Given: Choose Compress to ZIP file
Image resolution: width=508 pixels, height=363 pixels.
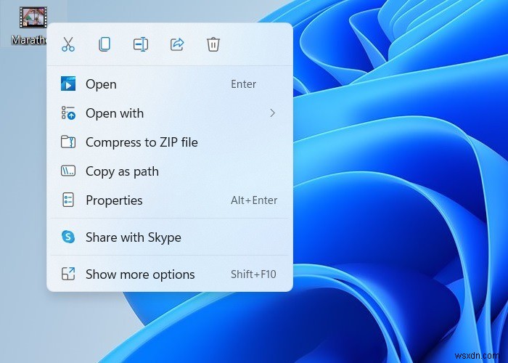Looking at the screenshot, I should click(x=170, y=142).
